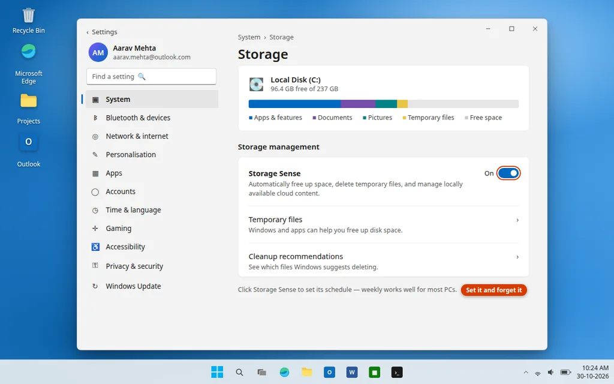Click the Privacy & security icon
The width and height of the screenshot is (614, 384).
95,266
